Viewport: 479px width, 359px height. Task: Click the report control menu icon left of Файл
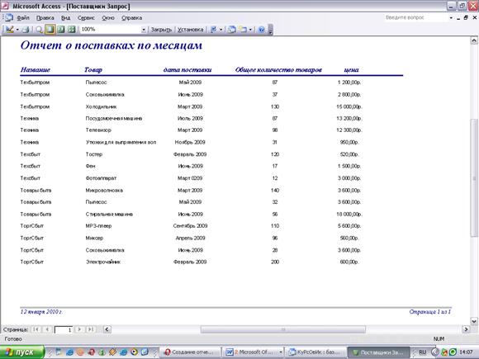pos(8,17)
